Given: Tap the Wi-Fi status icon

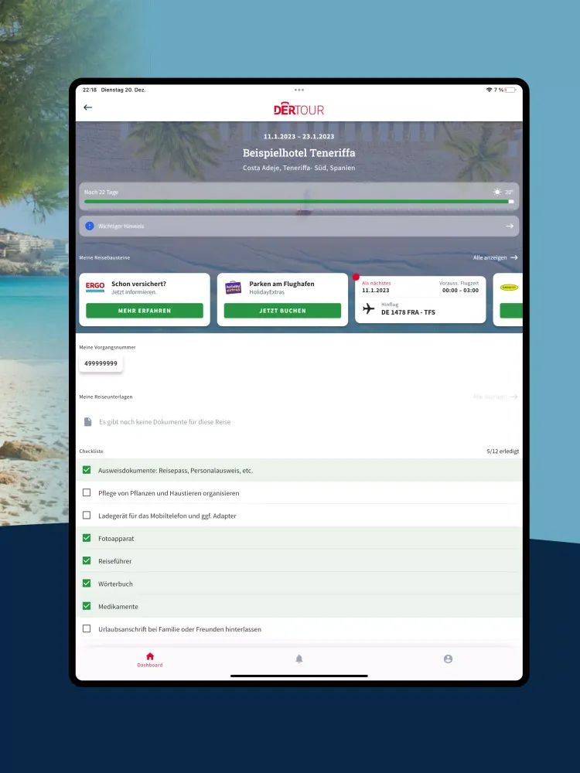Looking at the screenshot, I should click(489, 90).
